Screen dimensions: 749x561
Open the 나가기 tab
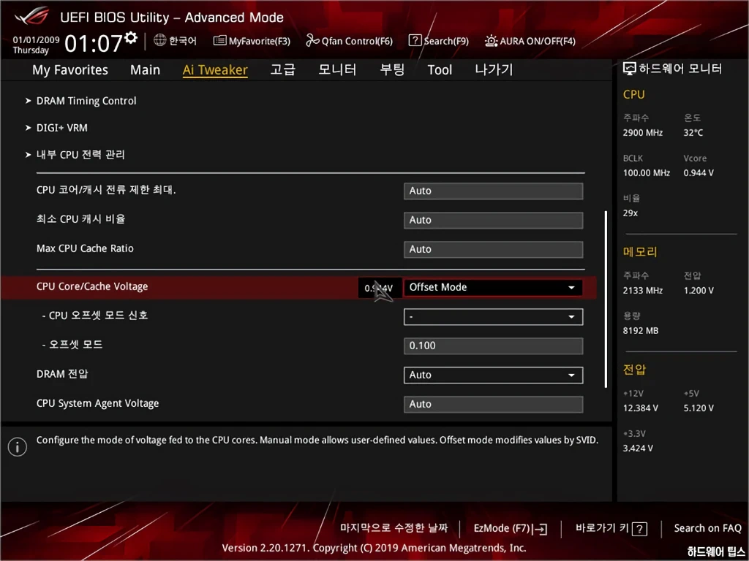[494, 69]
